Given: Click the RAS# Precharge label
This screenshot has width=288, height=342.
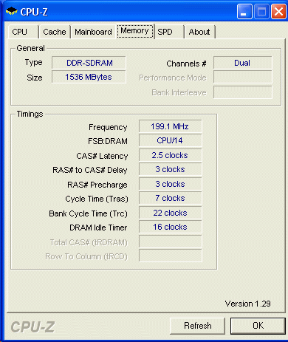Looking at the screenshot, I should coord(97,185).
